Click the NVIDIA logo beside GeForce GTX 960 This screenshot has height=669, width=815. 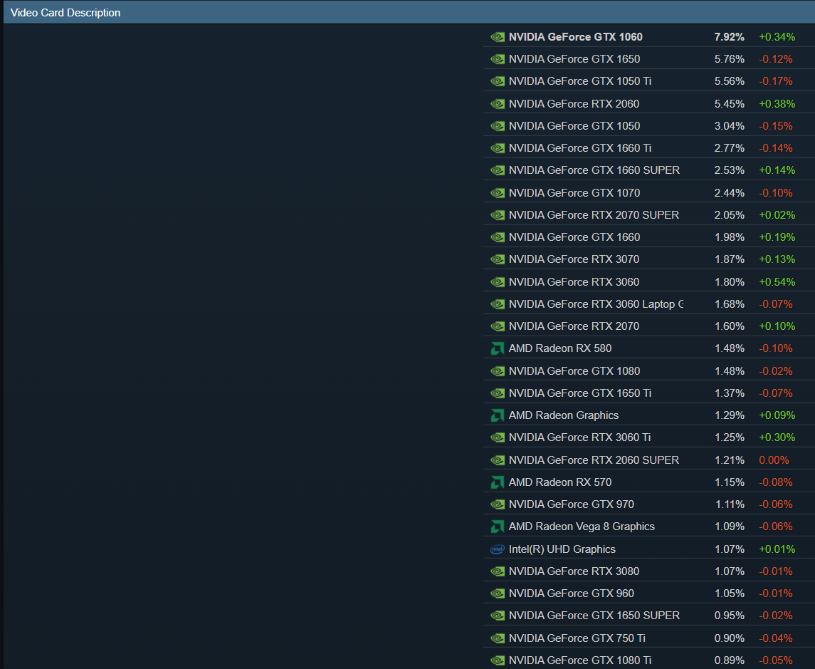498,593
